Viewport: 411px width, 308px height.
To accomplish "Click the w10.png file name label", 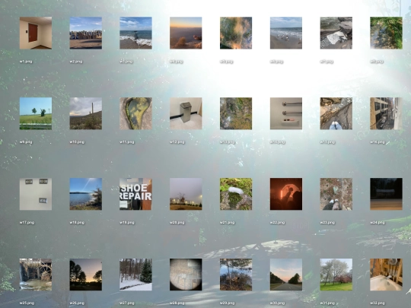I will (77, 142).
